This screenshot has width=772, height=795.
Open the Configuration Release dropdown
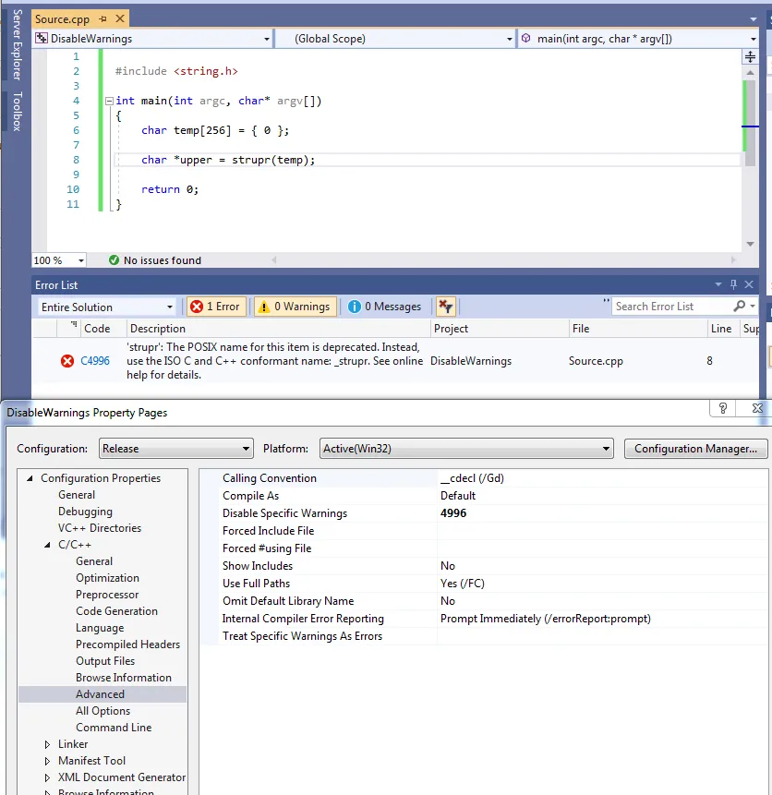pyautogui.click(x=176, y=449)
